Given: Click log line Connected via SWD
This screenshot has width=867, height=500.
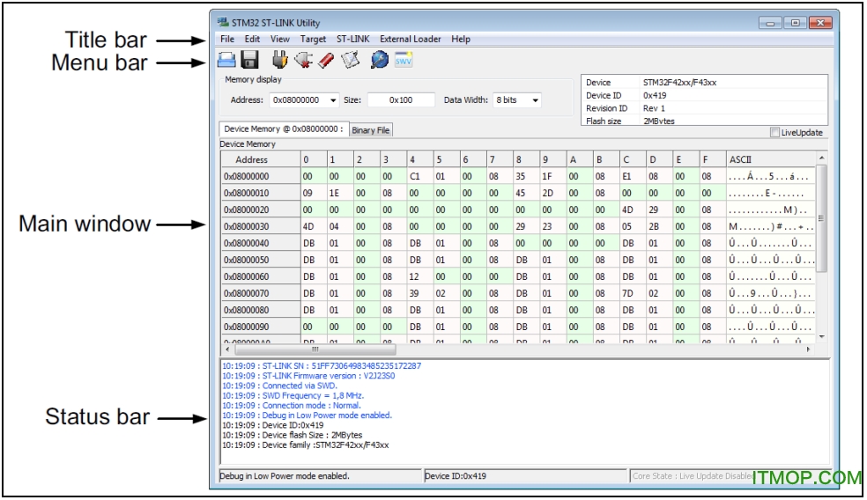Looking at the screenshot, I should pyautogui.click(x=279, y=386).
